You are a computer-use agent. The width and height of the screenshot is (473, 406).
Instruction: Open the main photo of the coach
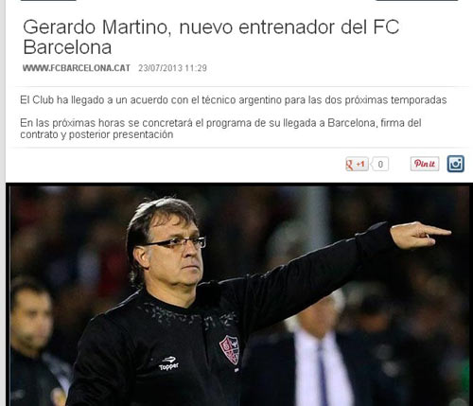[239, 295]
